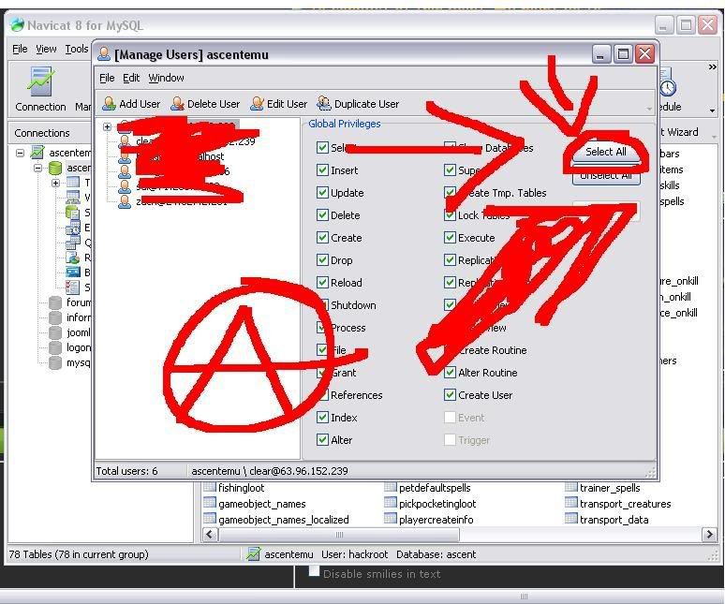Image resolution: width=725 pixels, height=604 pixels.
Task: Click the right scroll arrow of table list
Action: point(709,535)
